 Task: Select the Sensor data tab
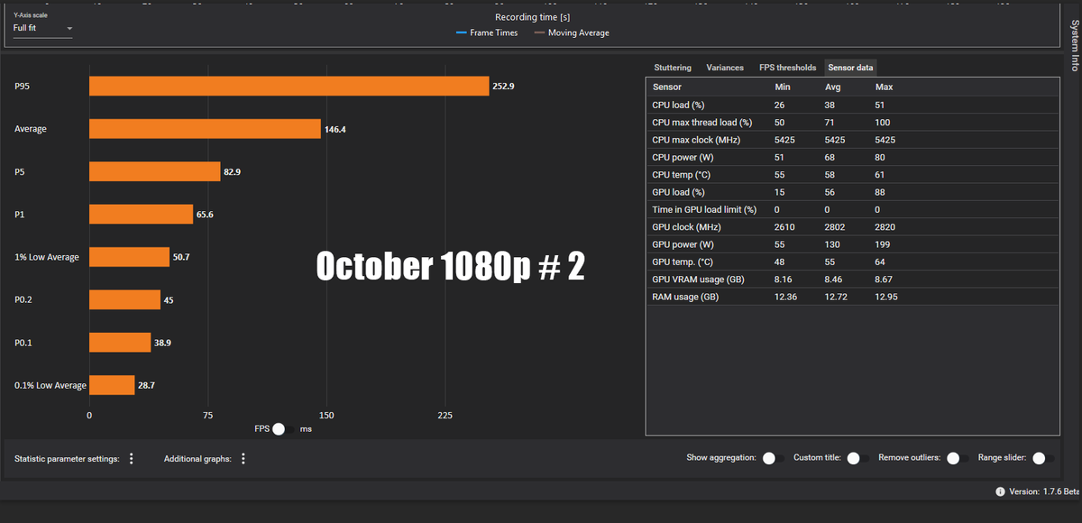850,68
